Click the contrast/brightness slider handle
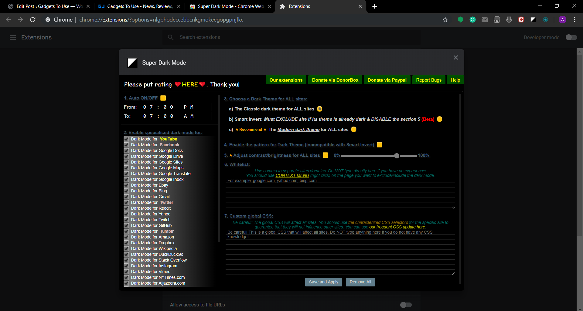Viewport: 583px width, 311px height. click(397, 156)
